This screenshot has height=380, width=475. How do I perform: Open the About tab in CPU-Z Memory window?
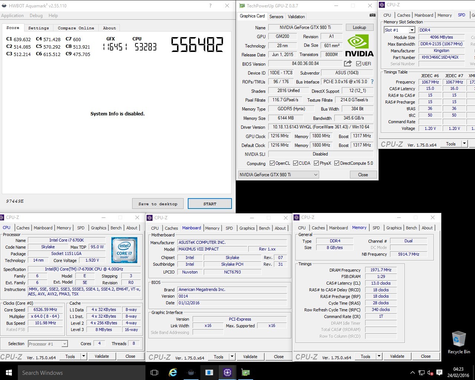(427, 228)
